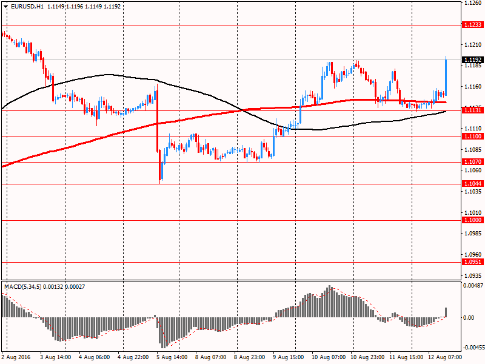Select the 9 Aug 15:00 time label

(x=289, y=357)
